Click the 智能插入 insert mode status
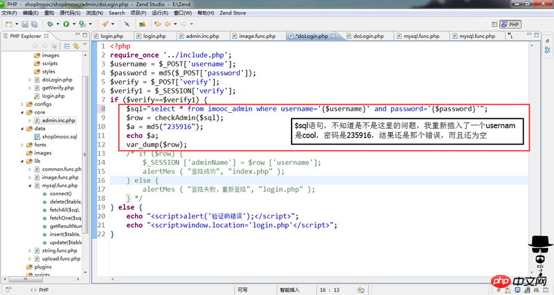The height and width of the screenshot is (295, 554). click(x=289, y=290)
